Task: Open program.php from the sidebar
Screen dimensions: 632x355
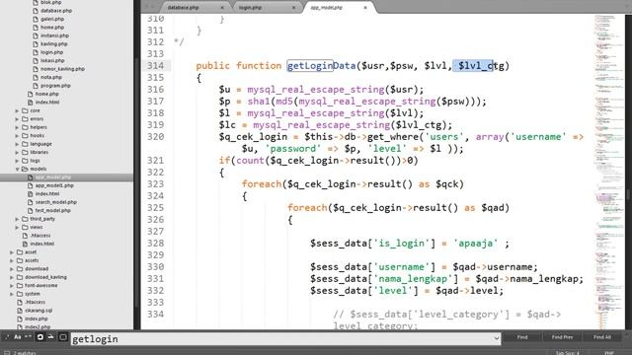Action: coord(55,86)
